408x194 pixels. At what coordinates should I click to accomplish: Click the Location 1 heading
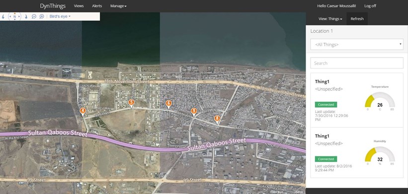click(x=322, y=31)
